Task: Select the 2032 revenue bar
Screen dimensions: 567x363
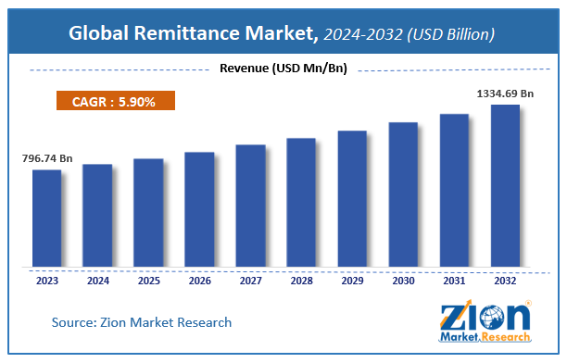Action: coord(505,186)
